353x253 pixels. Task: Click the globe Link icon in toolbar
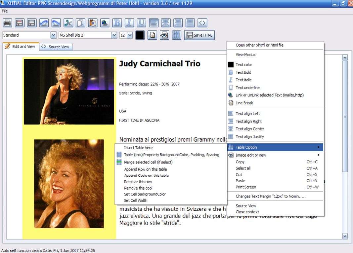pyautogui.click(x=105, y=23)
